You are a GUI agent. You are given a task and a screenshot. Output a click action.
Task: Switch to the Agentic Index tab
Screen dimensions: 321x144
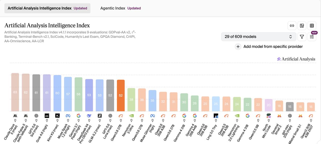coord(120,8)
